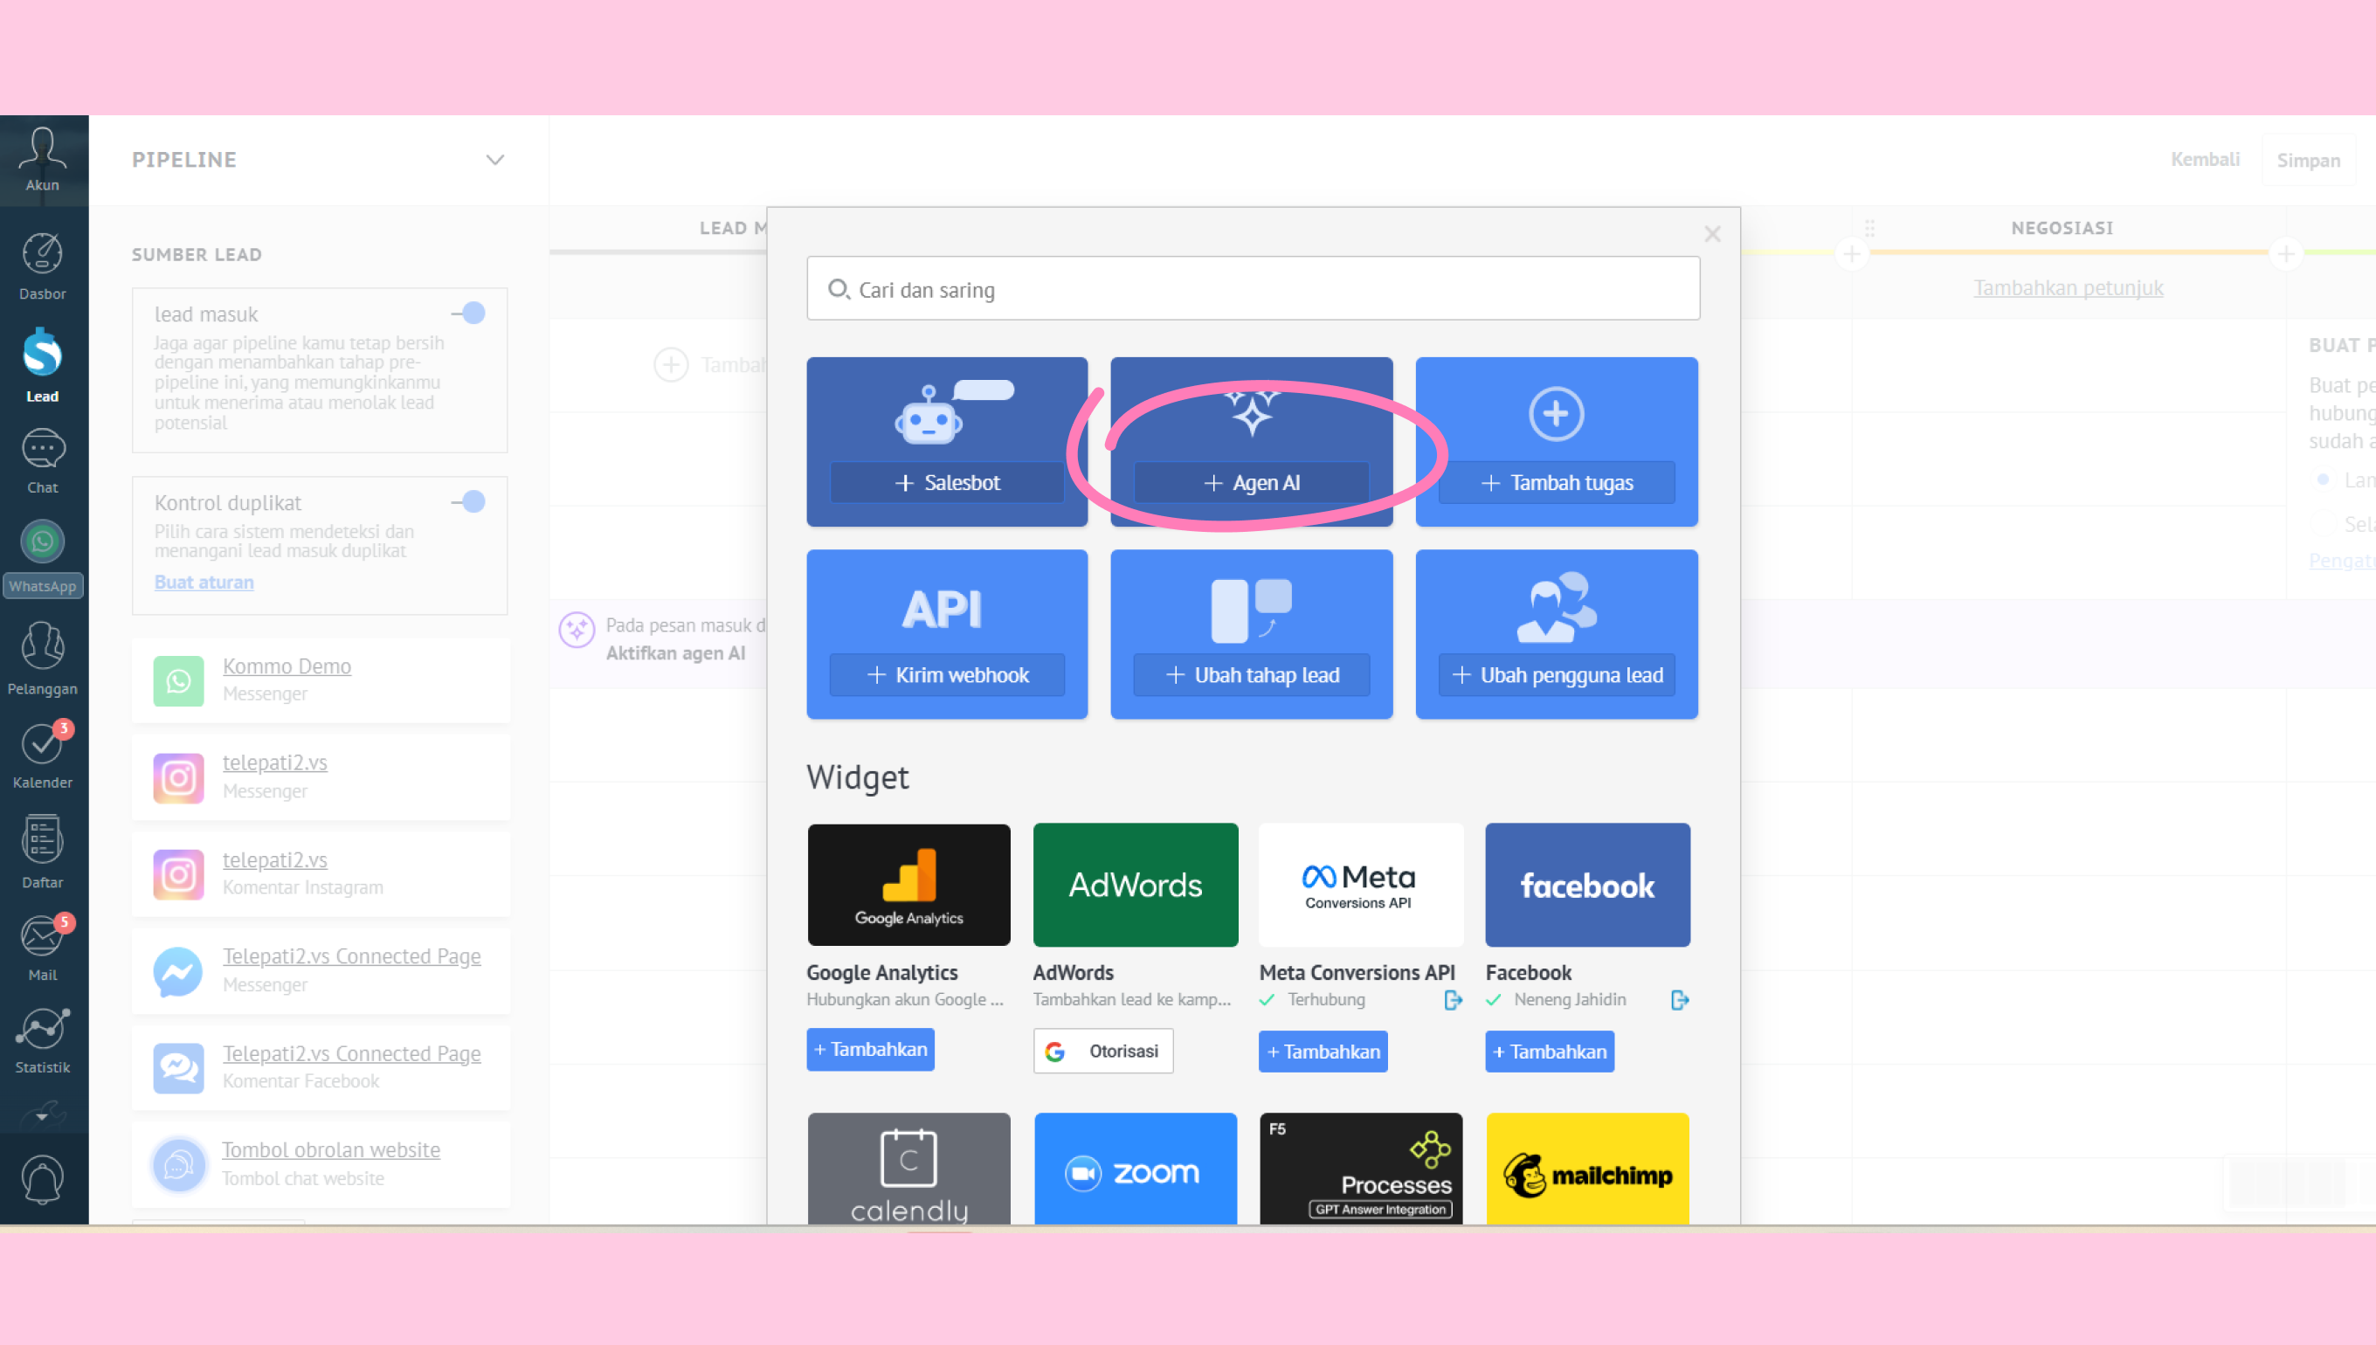Click Otorisasi for AdWords

click(1103, 1052)
